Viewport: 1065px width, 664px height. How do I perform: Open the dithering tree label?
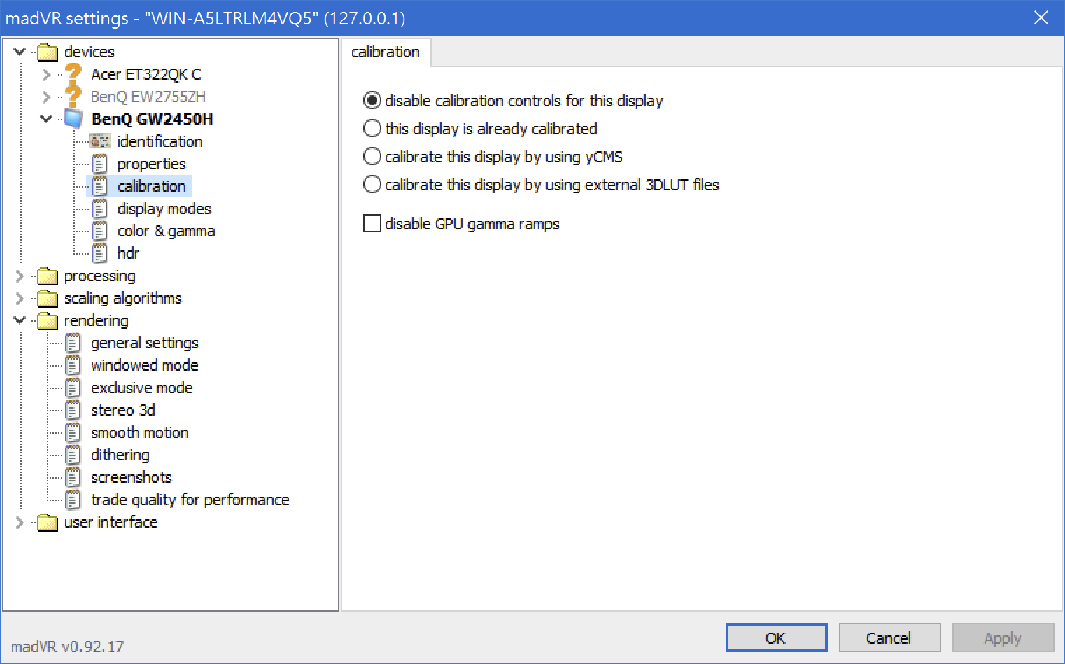pos(120,455)
